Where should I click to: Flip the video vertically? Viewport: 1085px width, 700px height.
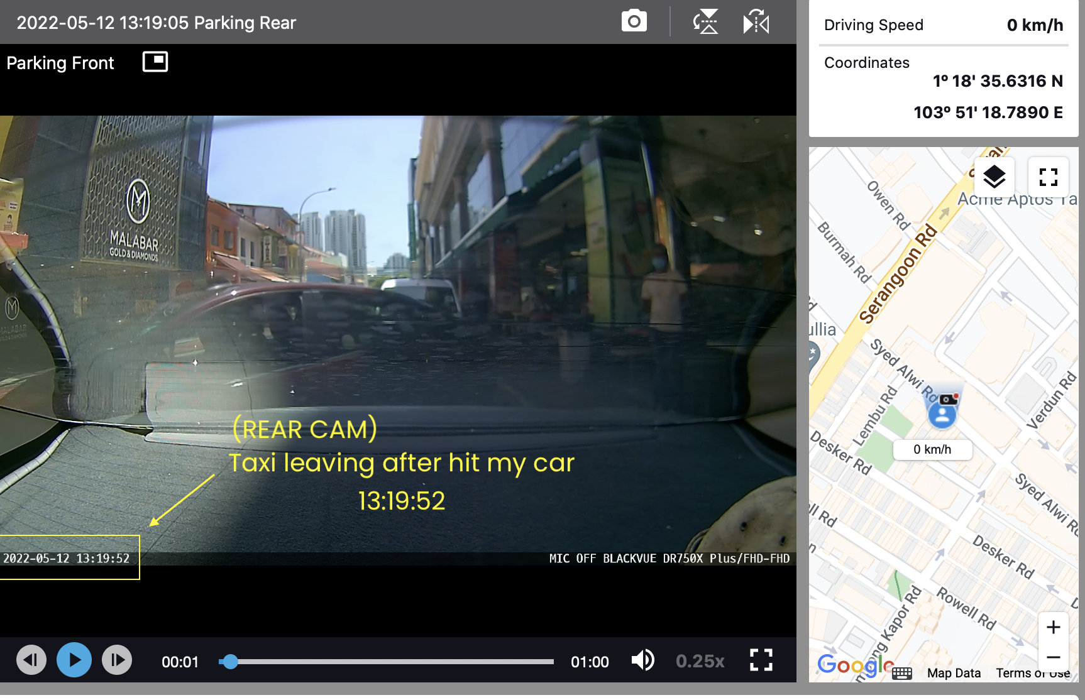click(705, 22)
